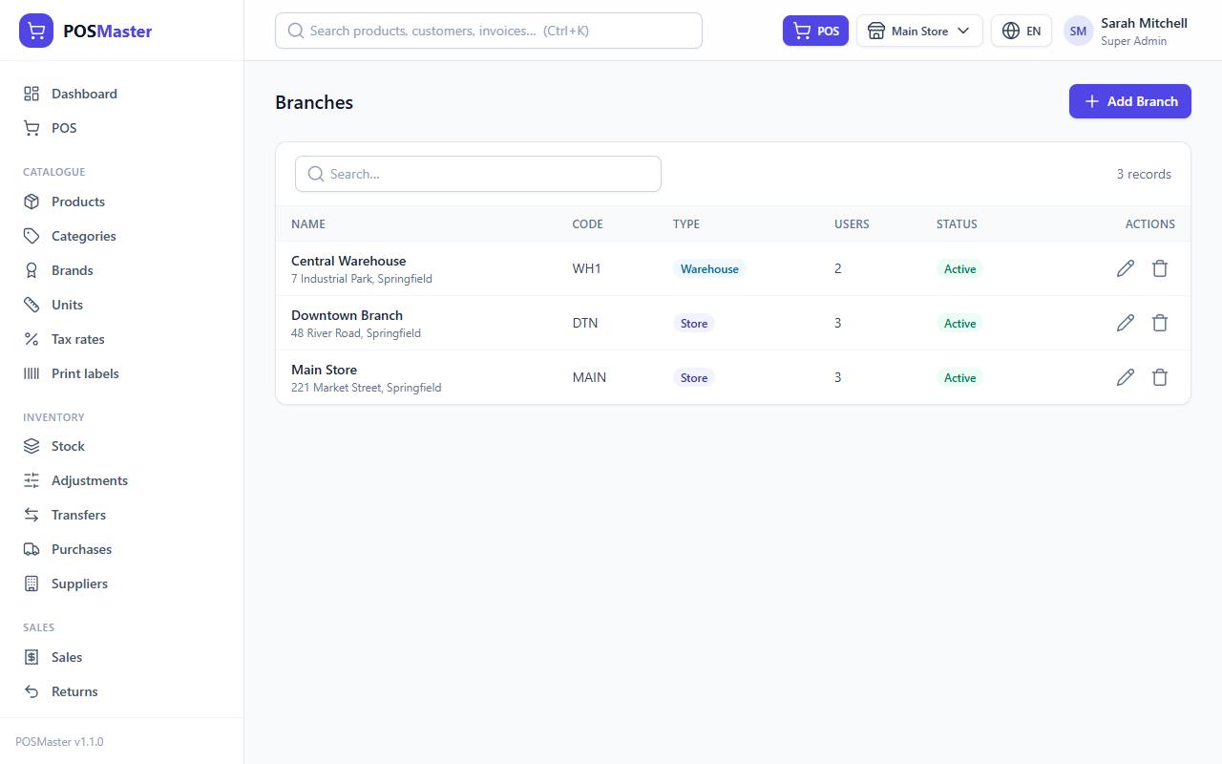Change language with the EN button
This screenshot has width=1222, height=764.
click(1022, 31)
